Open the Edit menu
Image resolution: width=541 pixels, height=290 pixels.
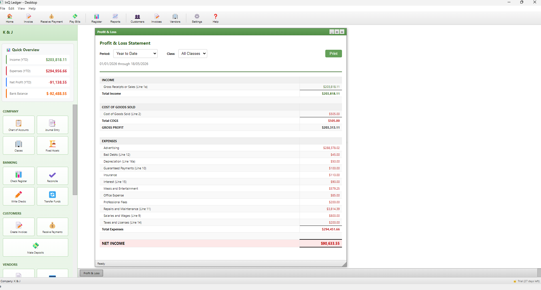click(11, 8)
